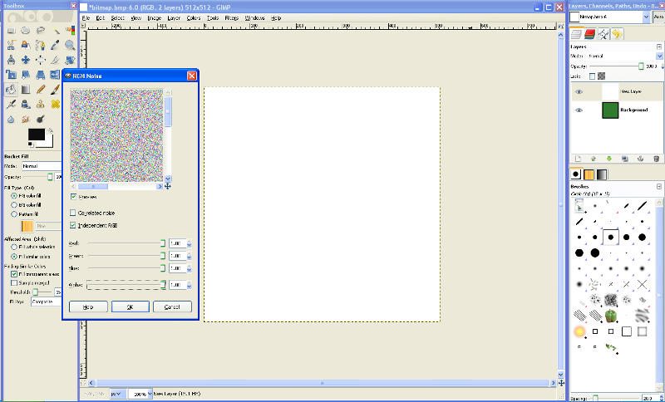665x402 pixels.
Task: Lower the layer with green down arrow
Action: tap(609, 159)
